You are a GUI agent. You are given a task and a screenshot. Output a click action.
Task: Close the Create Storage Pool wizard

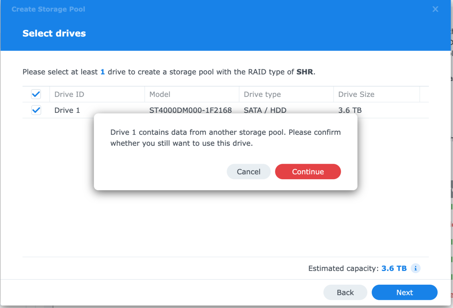pyautogui.click(x=435, y=9)
